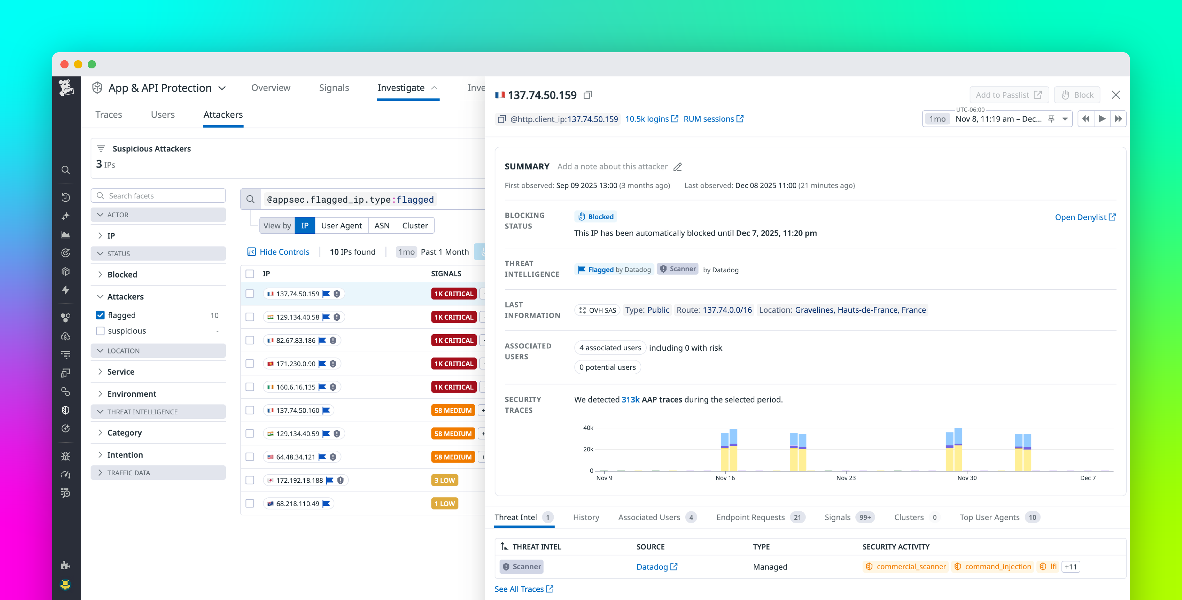Image resolution: width=1182 pixels, height=600 pixels.
Task: Uncheck the flagged attackers filter
Action: click(100, 315)
